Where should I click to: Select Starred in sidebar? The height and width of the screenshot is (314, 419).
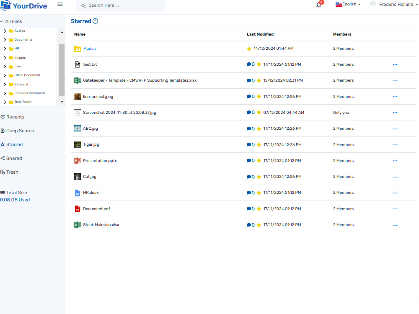coord(11,144)
